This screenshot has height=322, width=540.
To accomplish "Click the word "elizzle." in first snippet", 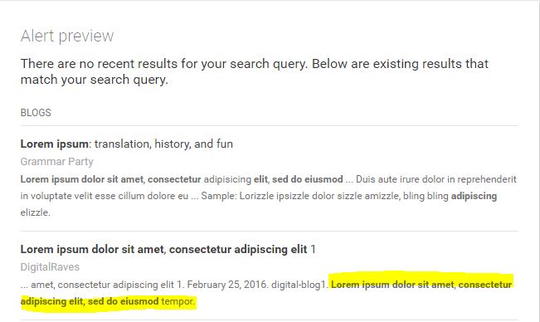I will [35, 212].
